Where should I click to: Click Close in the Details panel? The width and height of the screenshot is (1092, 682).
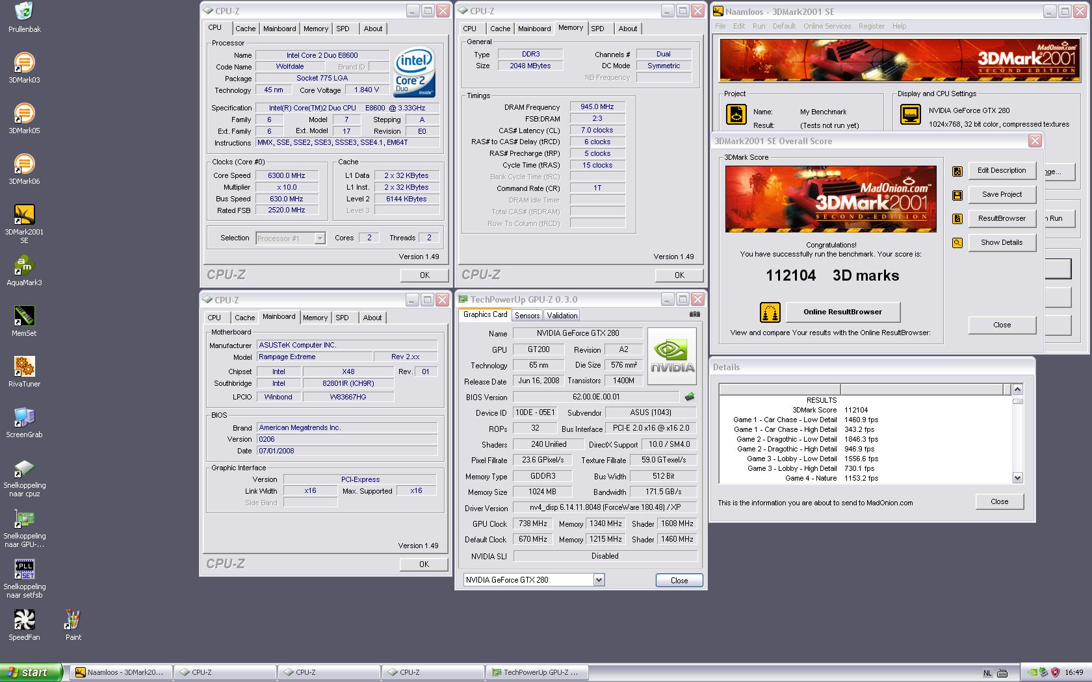(x=999, y=501)
